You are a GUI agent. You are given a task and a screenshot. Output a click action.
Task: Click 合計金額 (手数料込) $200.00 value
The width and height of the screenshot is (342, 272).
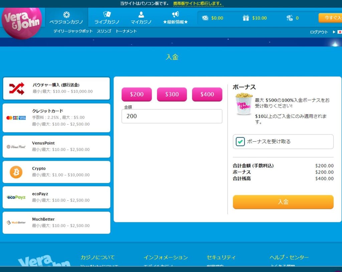[x=324, y=166]
